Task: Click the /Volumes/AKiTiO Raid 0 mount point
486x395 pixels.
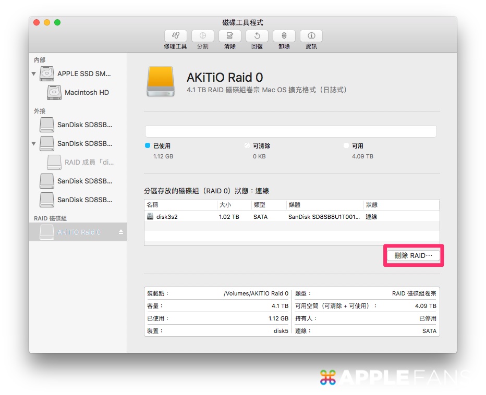Action: [x=256, y=293]
